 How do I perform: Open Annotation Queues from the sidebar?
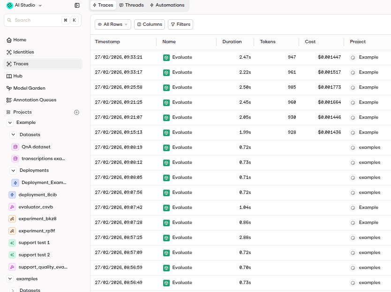[x=34, y=100]
